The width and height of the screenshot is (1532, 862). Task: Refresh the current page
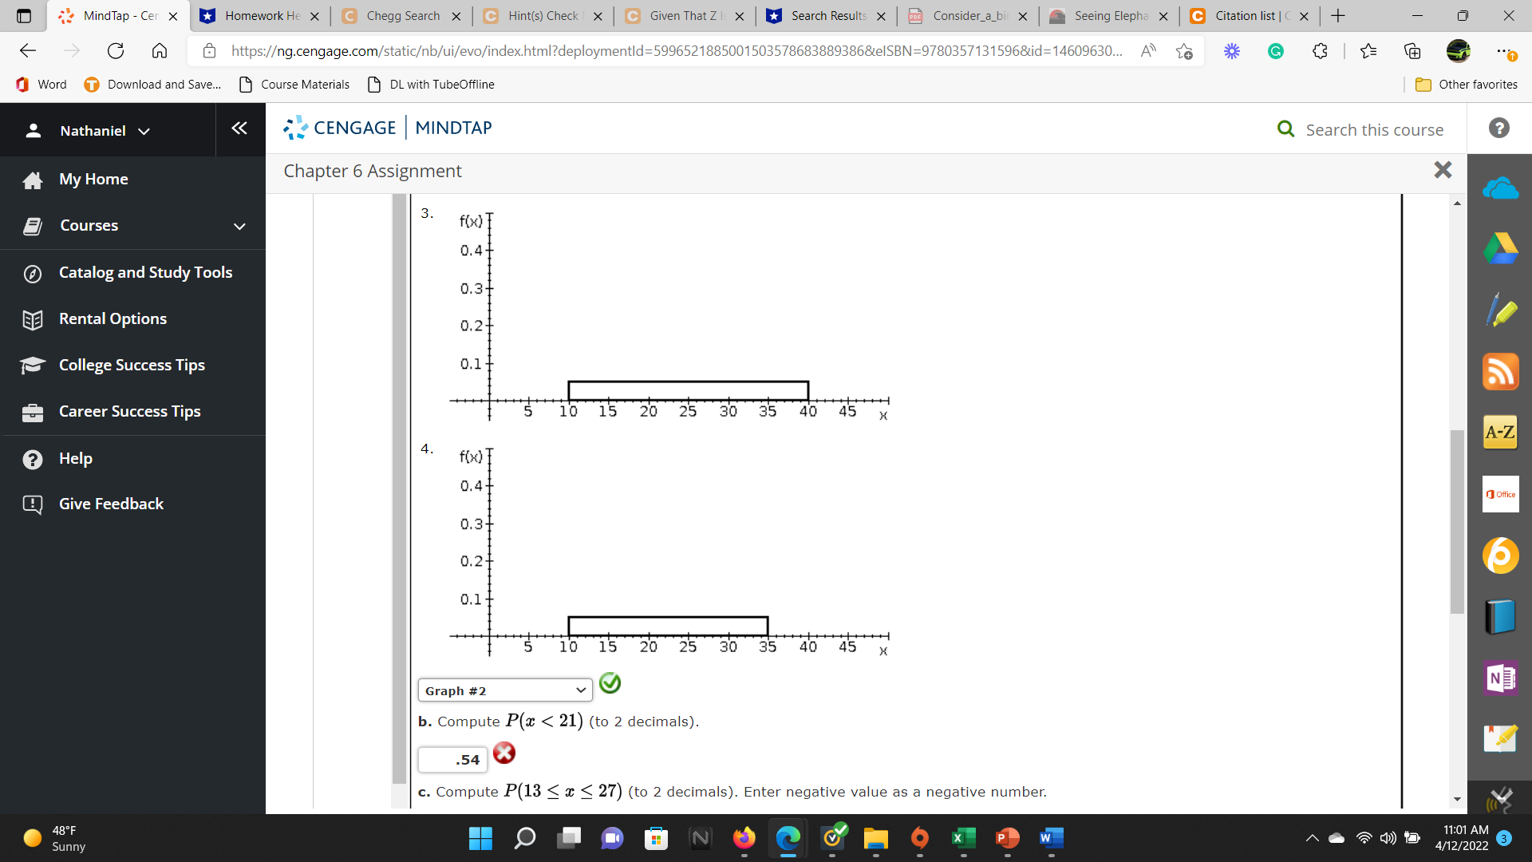click(x=115, y=50)
